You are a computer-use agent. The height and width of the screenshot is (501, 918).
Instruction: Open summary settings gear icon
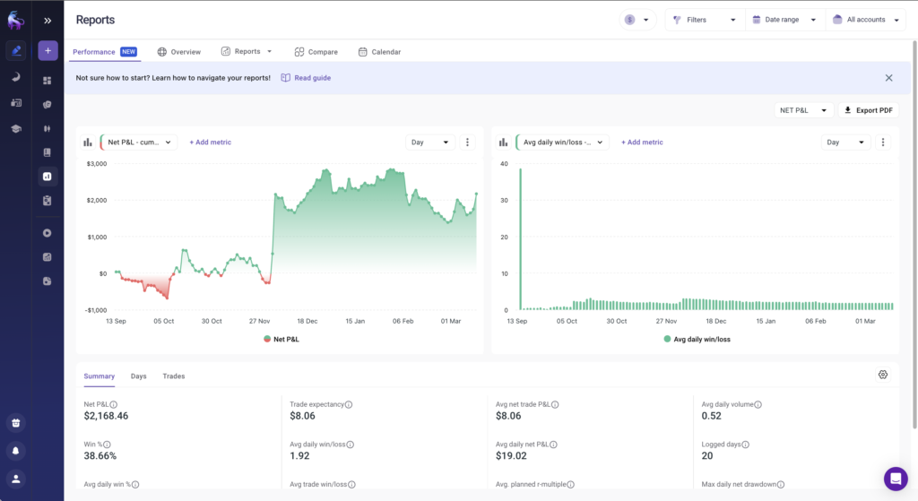pyautogui.click(x=882, y=375)
